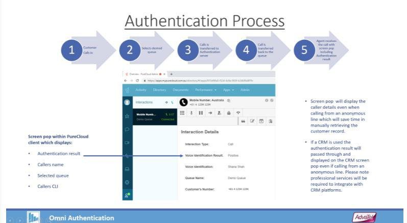Screen dimensions: 407x223
Task: Select the Overview PureCloud Admin tab
Action: click(146, 74)
